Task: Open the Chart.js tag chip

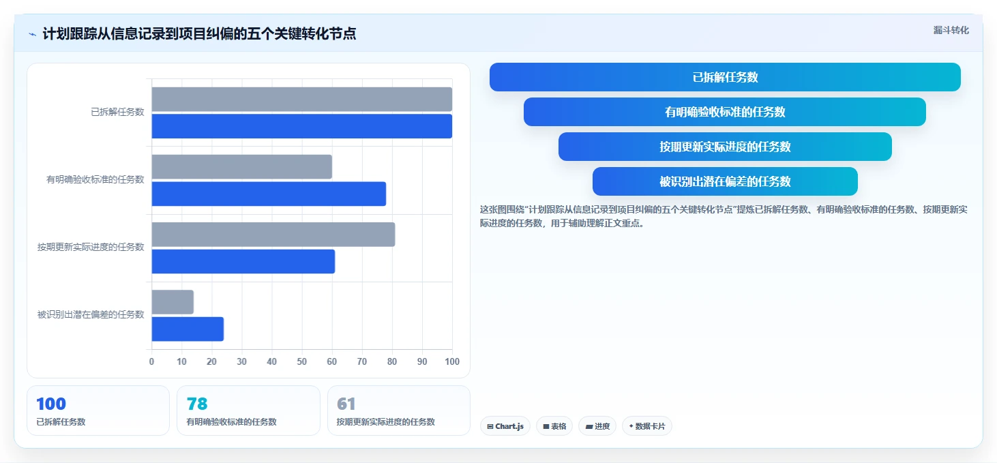Action: point(505,426)
